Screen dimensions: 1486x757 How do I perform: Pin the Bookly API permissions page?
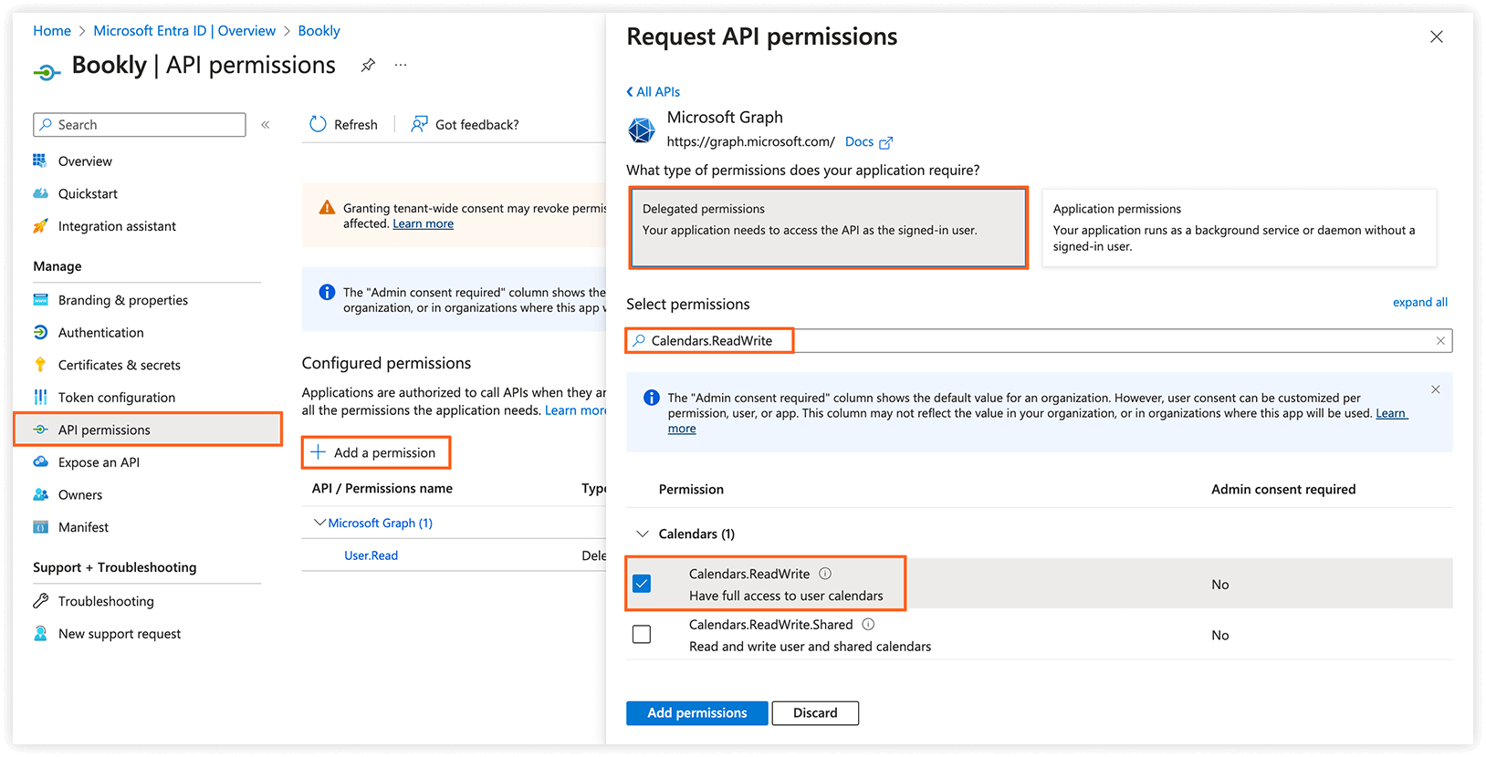pyautogui.click(x=368, y=65)
